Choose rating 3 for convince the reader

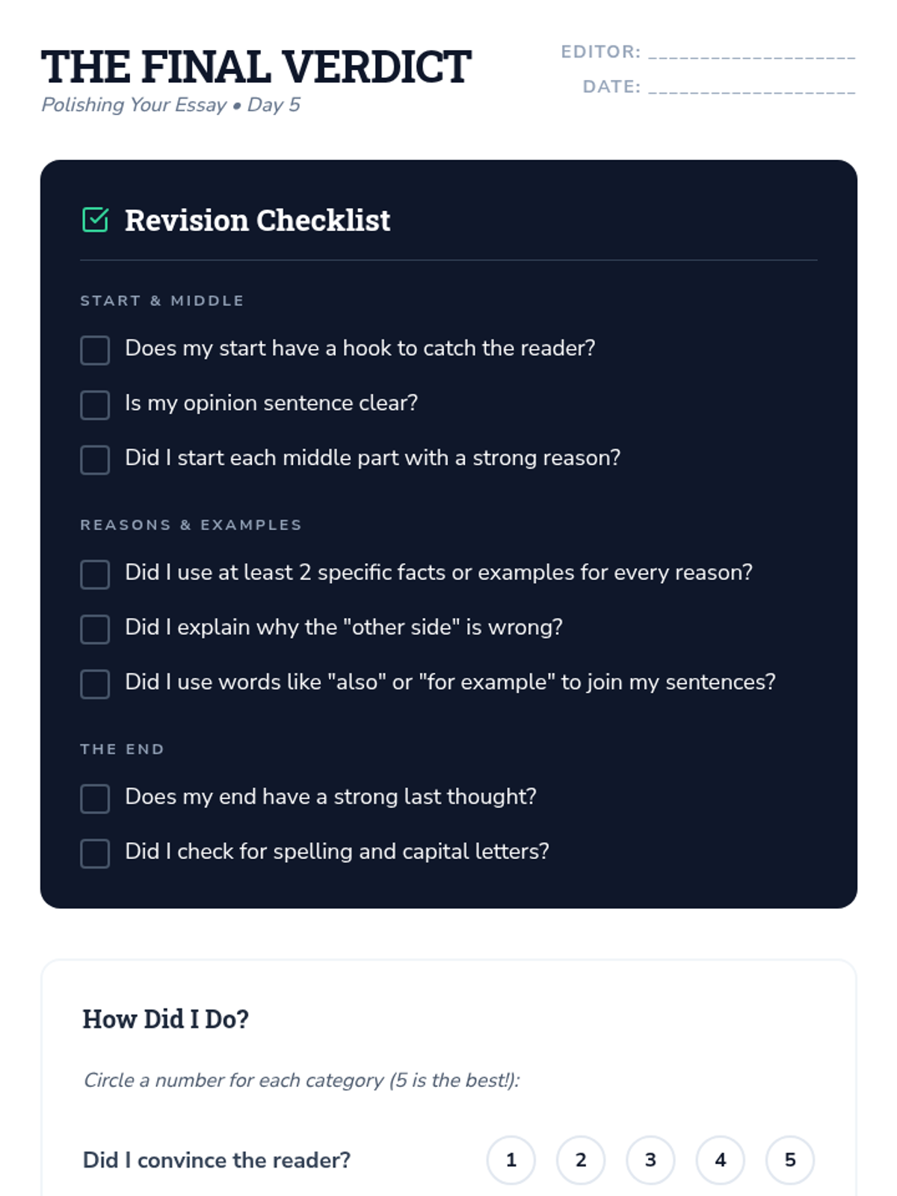650,1160
